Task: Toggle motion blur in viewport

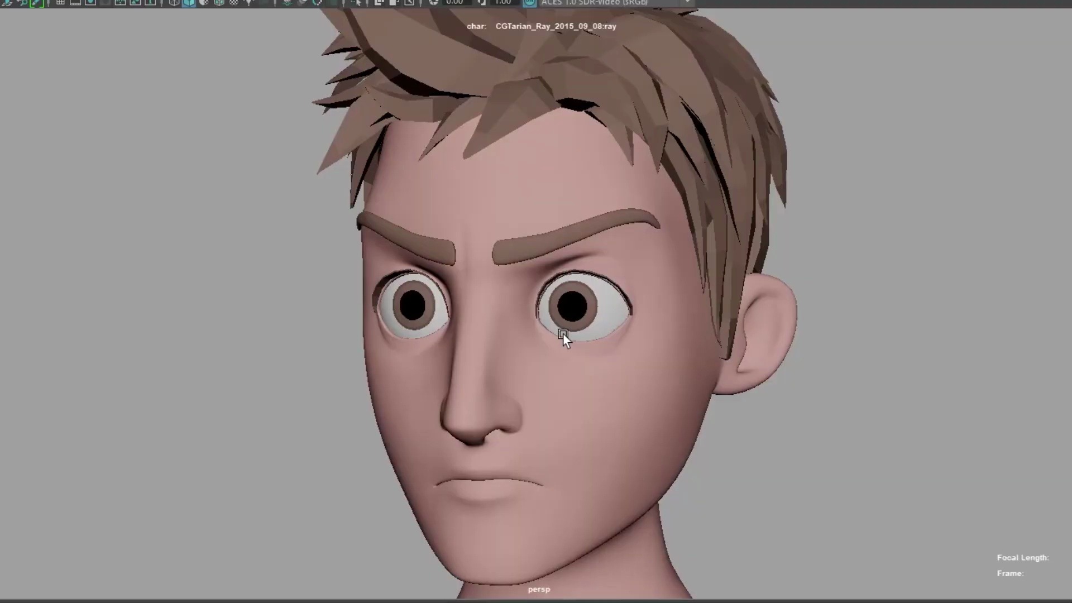Action: (x=317, y=3)
